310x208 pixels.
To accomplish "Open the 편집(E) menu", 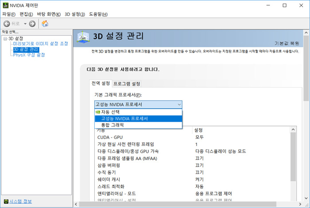I will coord(26,14).
